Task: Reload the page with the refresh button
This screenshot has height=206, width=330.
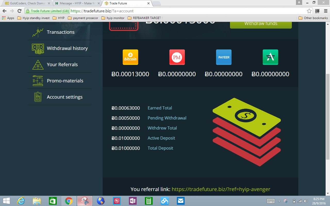Action: (x=19, y=11)
